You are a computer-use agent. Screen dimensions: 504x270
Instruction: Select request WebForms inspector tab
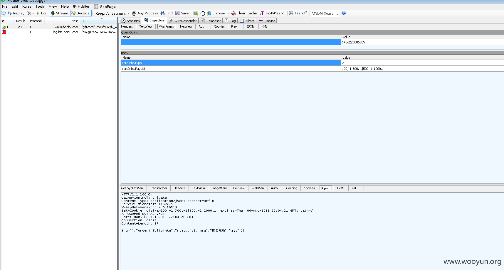167,27
